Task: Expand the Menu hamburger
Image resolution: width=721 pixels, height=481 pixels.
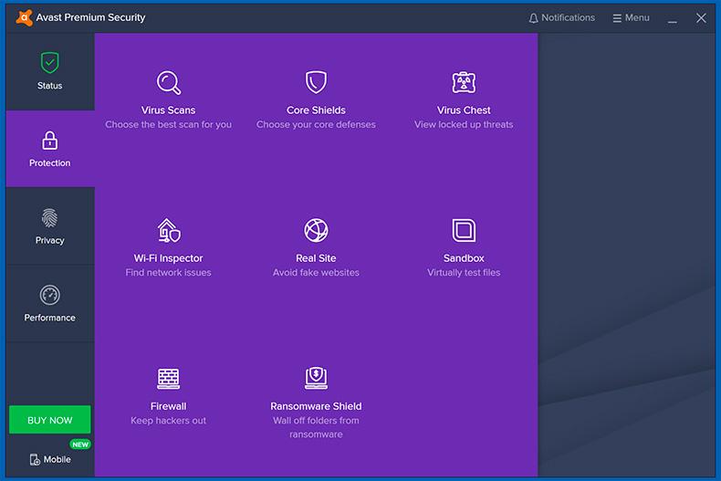Action: pyautogui.click(x=631, y=18)
